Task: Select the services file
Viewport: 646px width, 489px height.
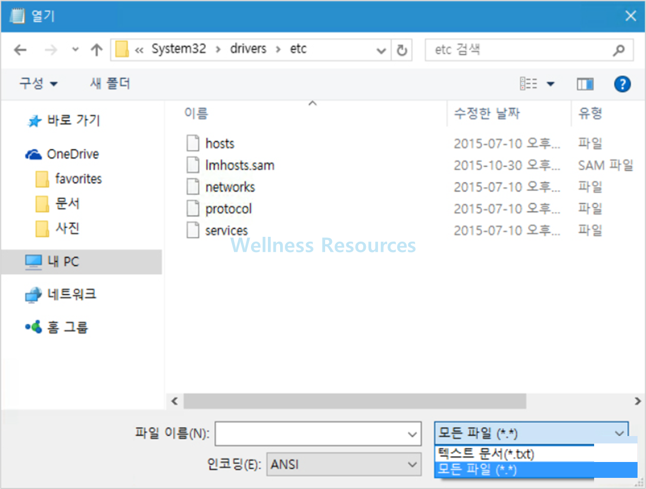Action: (227, 230)
